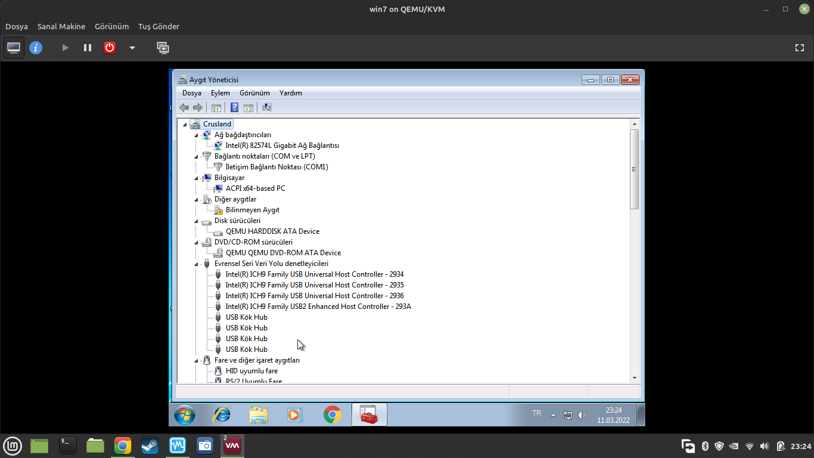Select ACPI x64-based PC icon
Viewport: 814px width, 458px height.
click(x=218, y=188)
